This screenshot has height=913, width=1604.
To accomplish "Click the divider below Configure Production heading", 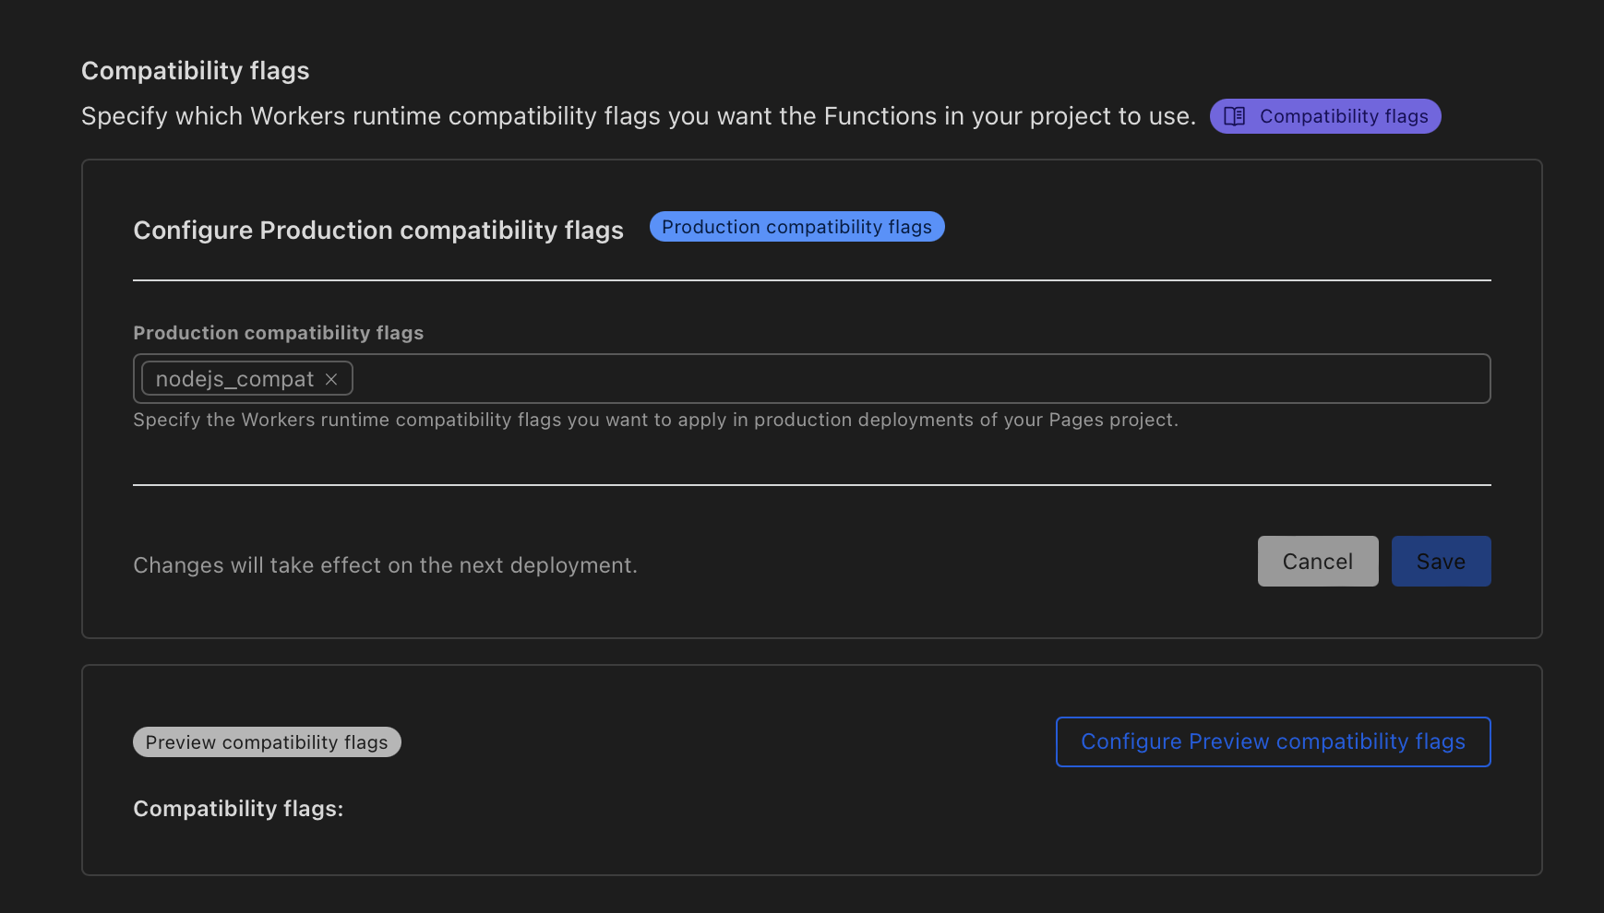I will coord(811,280).
